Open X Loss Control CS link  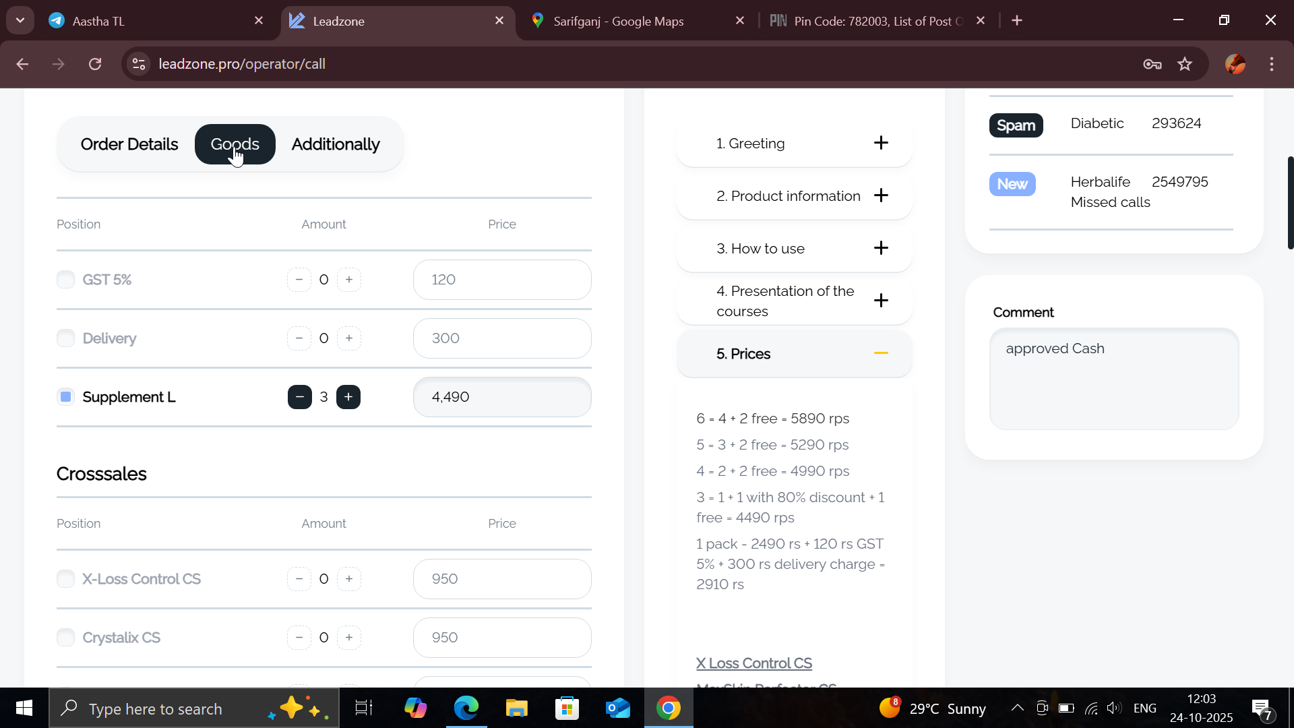[753, 663]
